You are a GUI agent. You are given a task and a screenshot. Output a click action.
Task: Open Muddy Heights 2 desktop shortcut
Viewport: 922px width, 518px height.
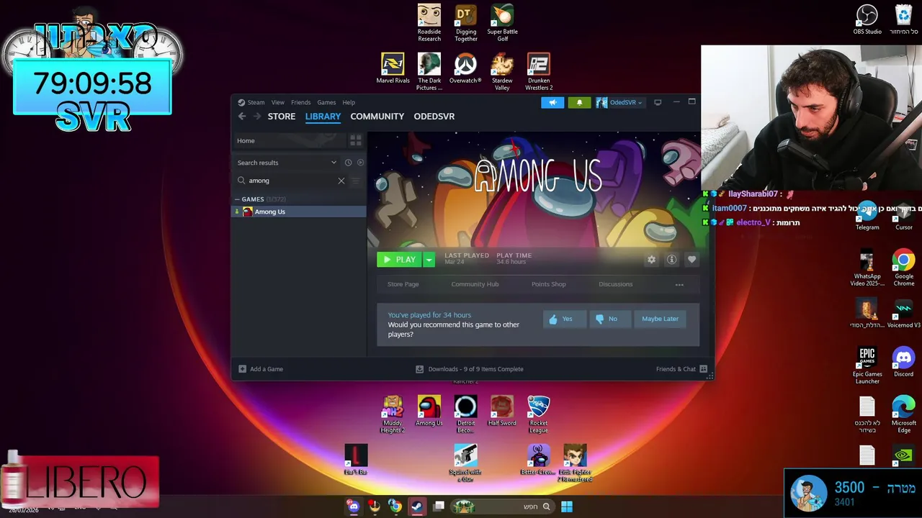click(x=393, y=414)
